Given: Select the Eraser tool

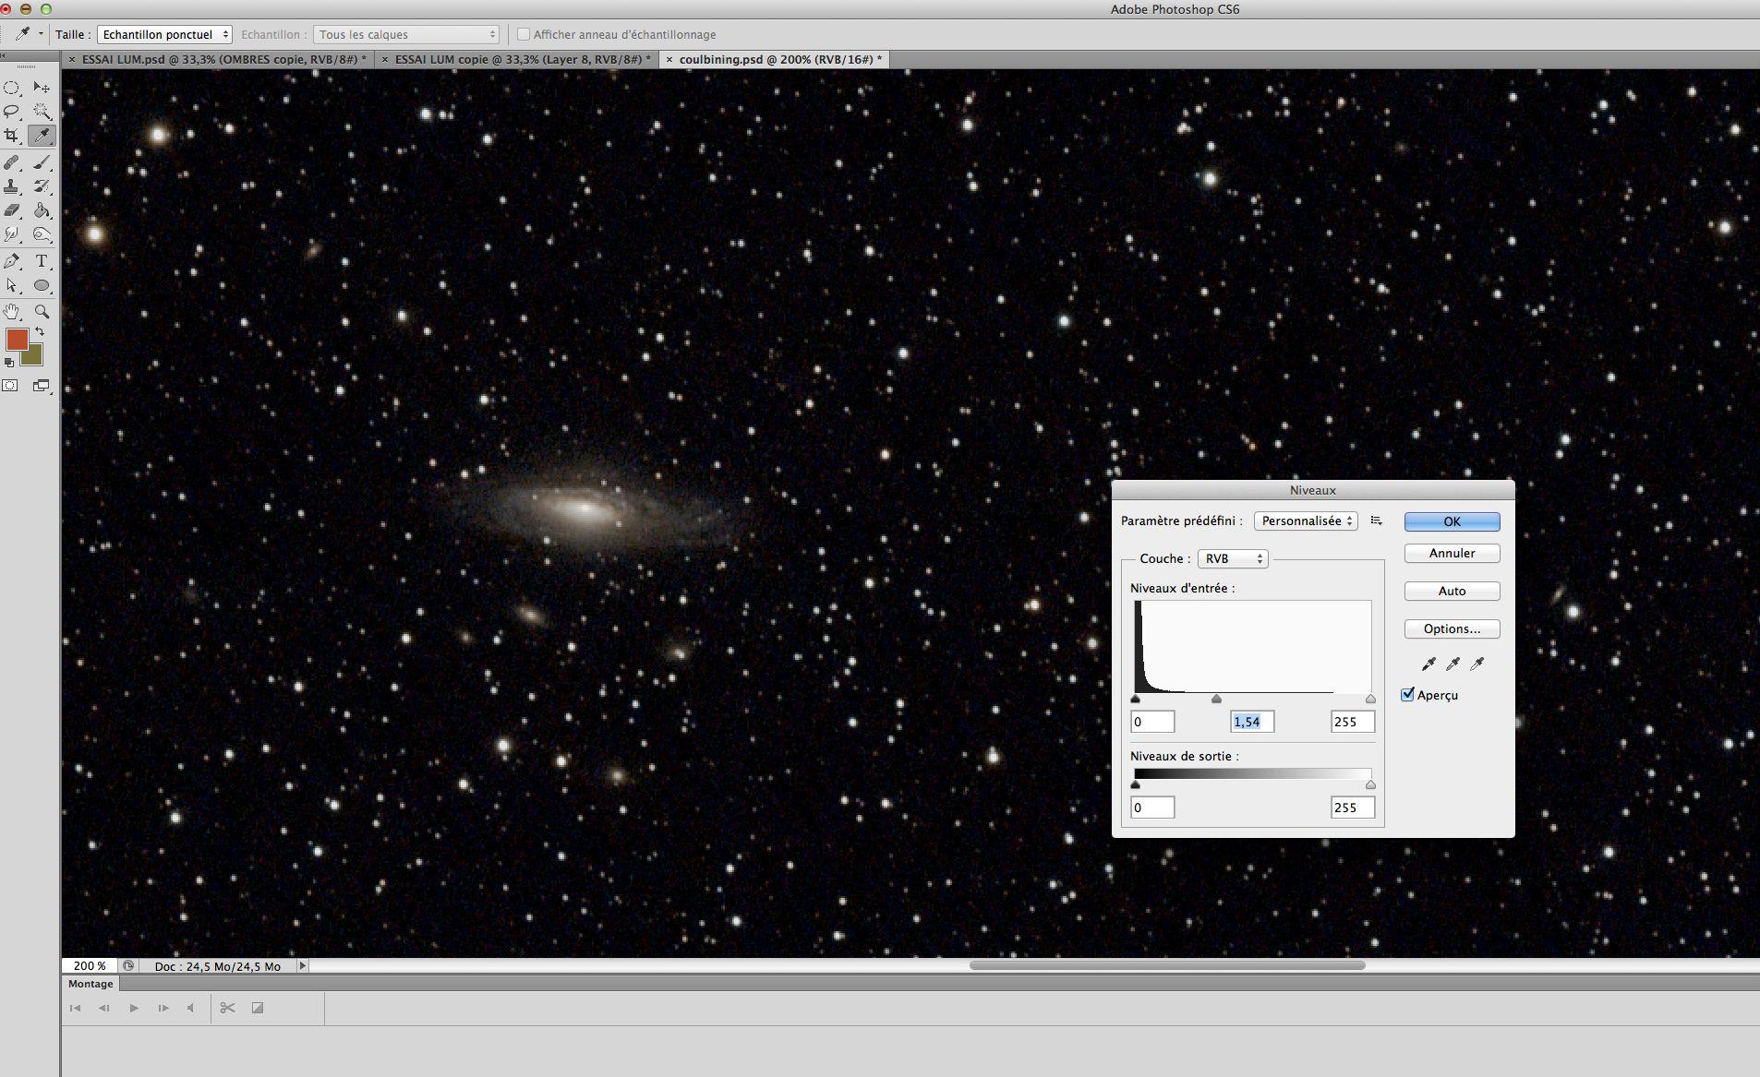Looking at the screenshot, I should (12, 211).
